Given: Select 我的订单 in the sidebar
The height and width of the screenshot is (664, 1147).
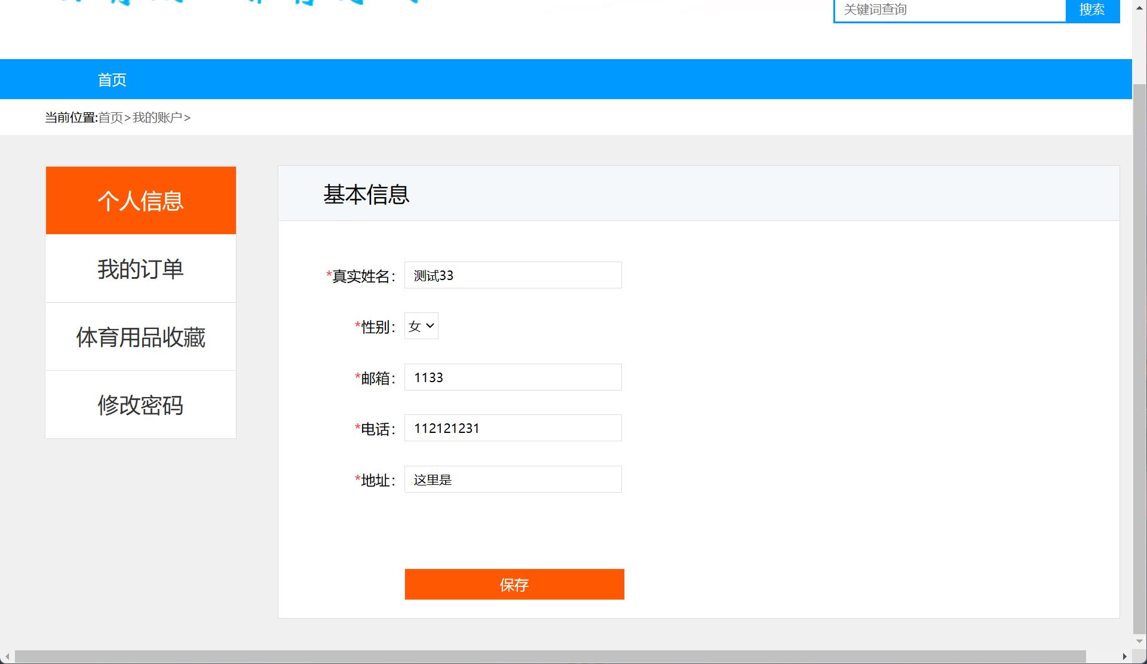Looking at the screenshot, I should pyautogui.click(x=140, y=268).
